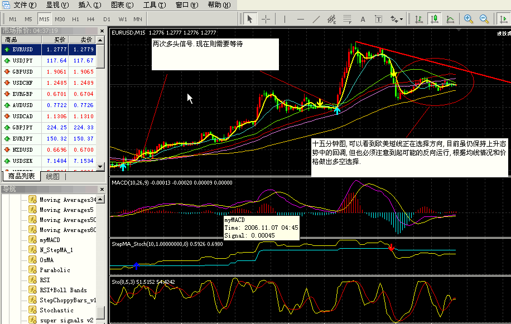This screenshot has width=511, height=324.
Task: Select the M15 timeframe button
Action: (x=44, y=19)
